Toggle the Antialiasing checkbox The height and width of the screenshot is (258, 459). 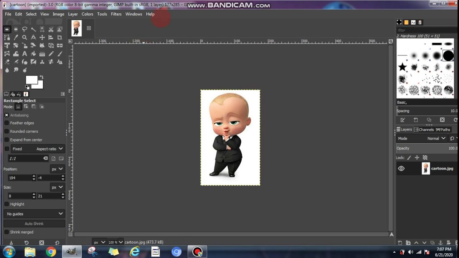tap(6, 115)
